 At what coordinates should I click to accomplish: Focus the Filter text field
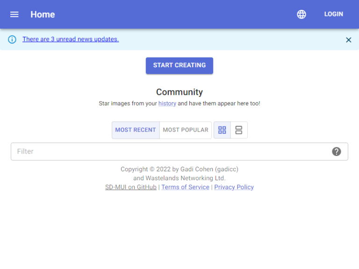(x=179, y=151)
